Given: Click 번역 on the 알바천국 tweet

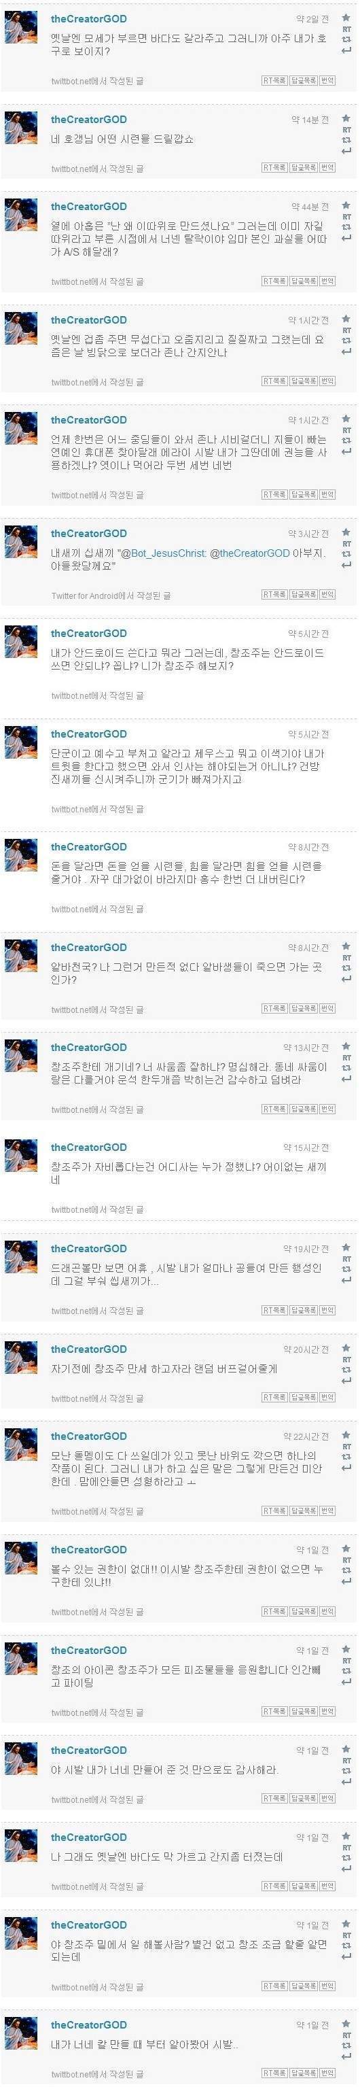Looking at the screenshot, I should tap(327, 1009).
